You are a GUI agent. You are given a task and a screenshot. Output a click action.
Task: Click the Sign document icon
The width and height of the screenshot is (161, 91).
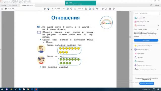(110, 9)
